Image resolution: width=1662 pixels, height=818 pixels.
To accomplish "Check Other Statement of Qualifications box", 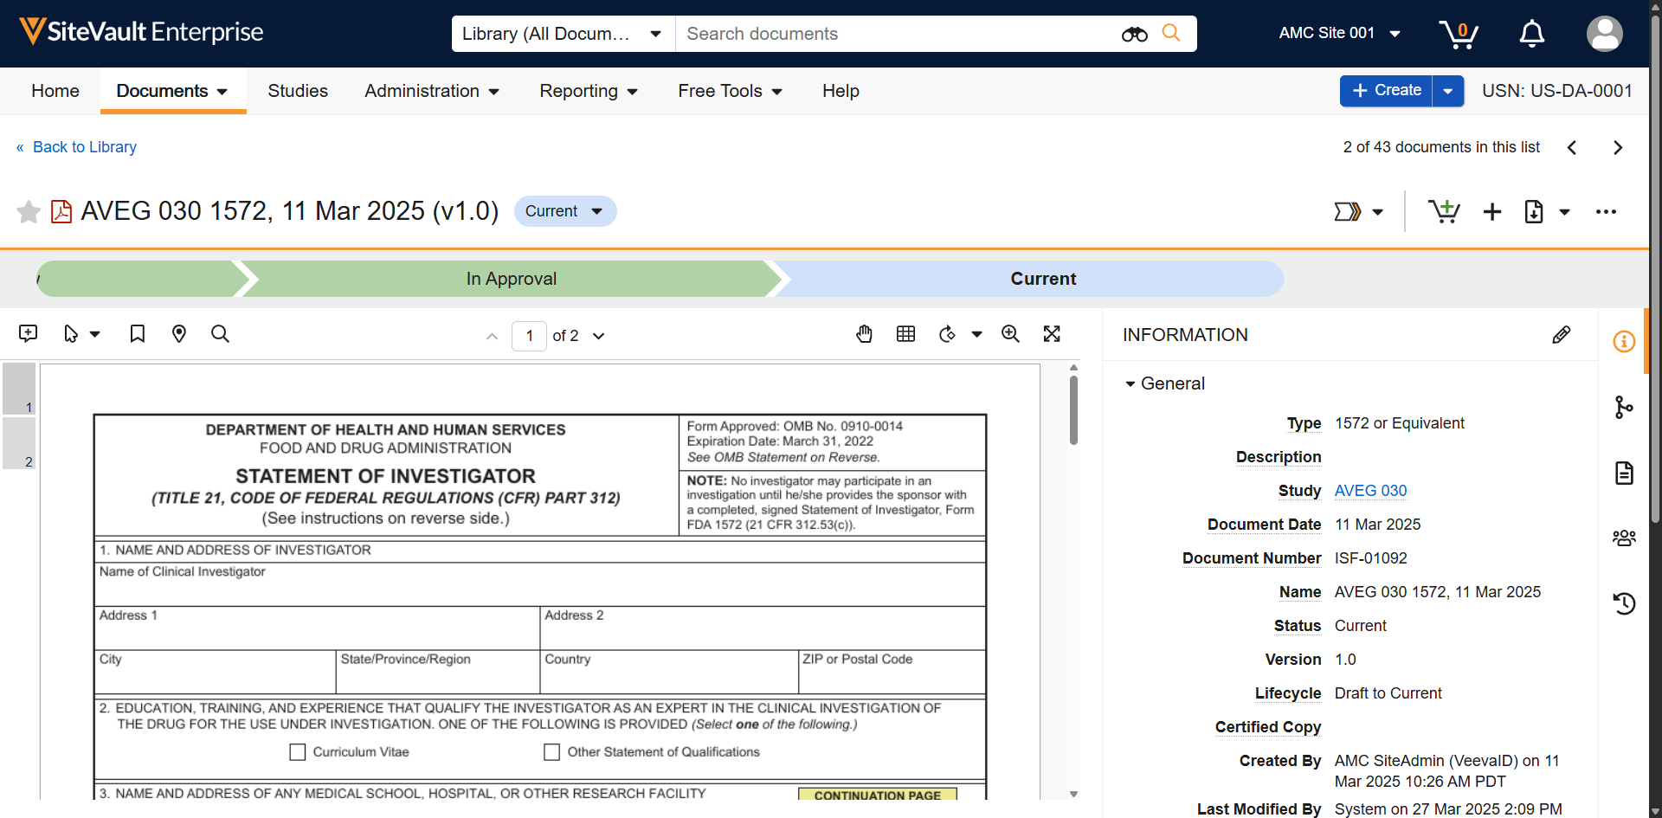I will (551, 752).
